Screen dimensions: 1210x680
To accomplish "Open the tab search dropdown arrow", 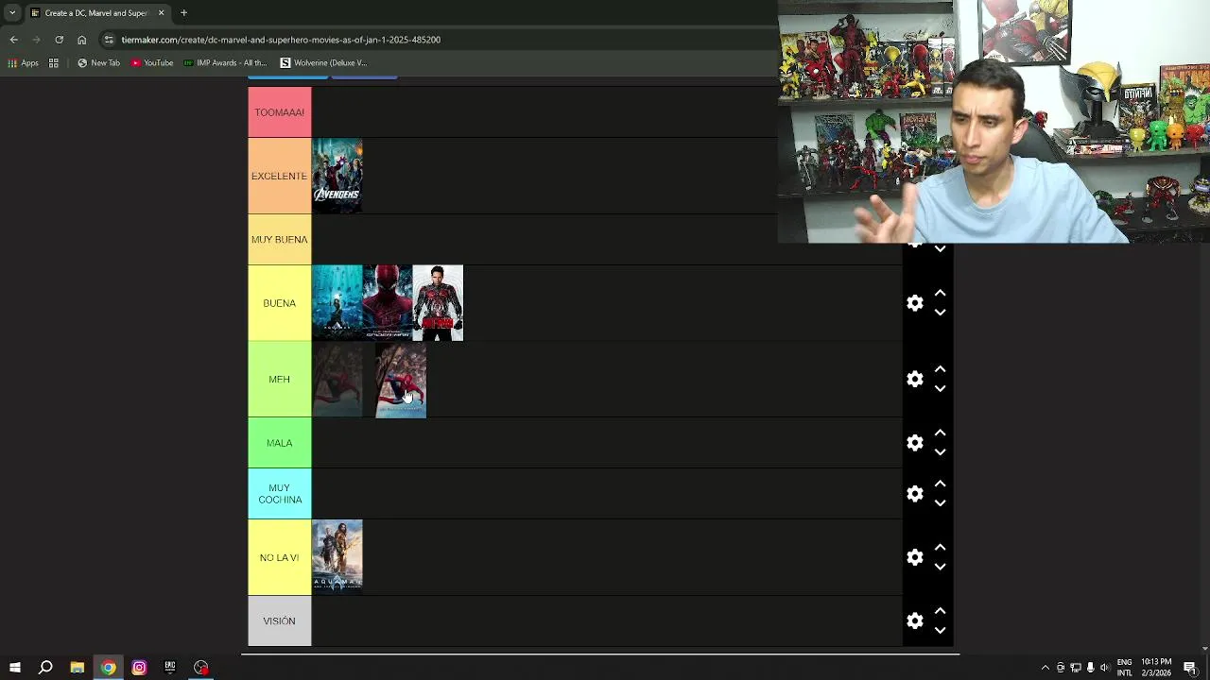I will 11,13.
